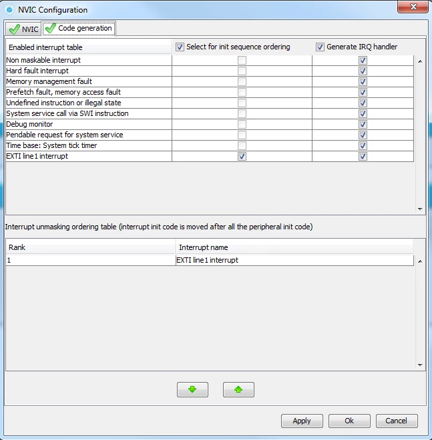Viewport: 432px width, 440px height.
Task: Toggle the 'Select for init sequence ordering' header checkbox
Action: point(180,47)
